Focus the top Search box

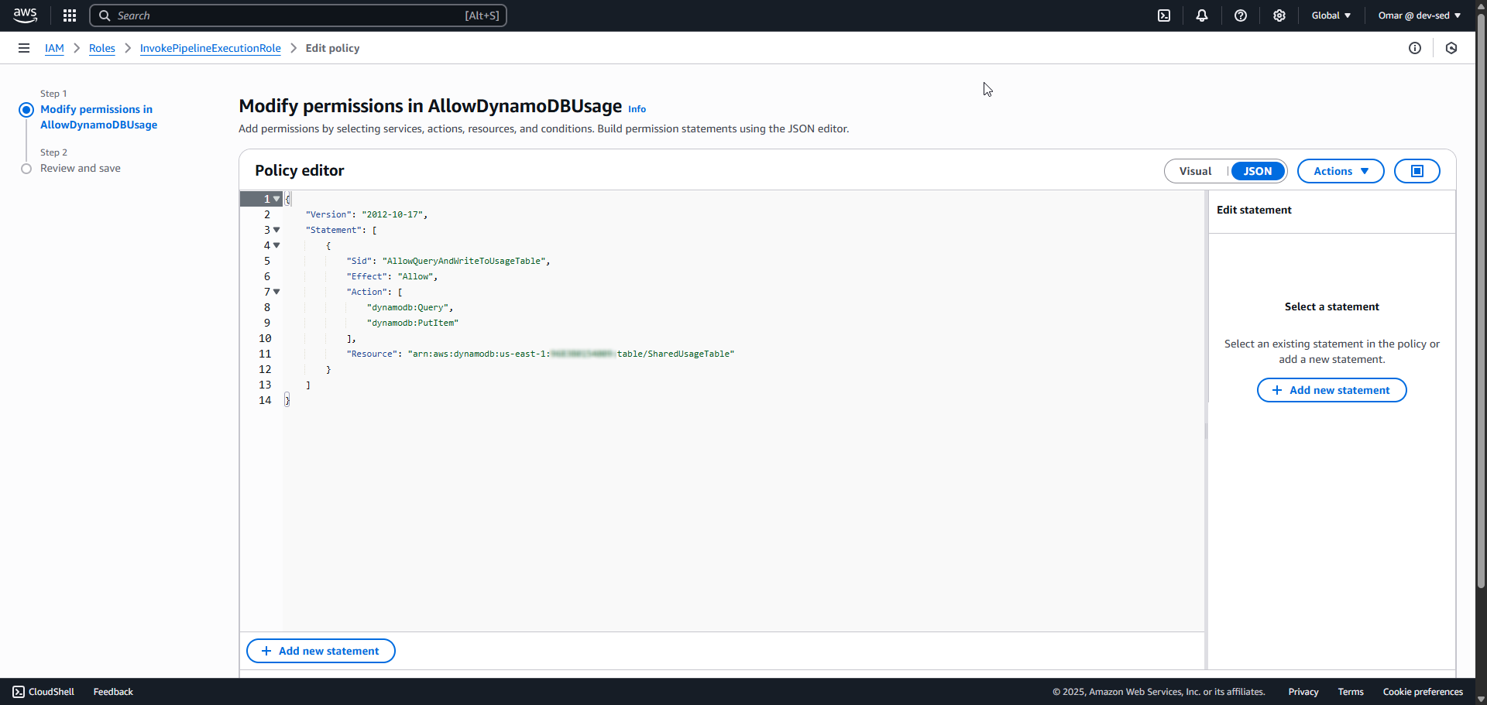click(x=298, y=15)
